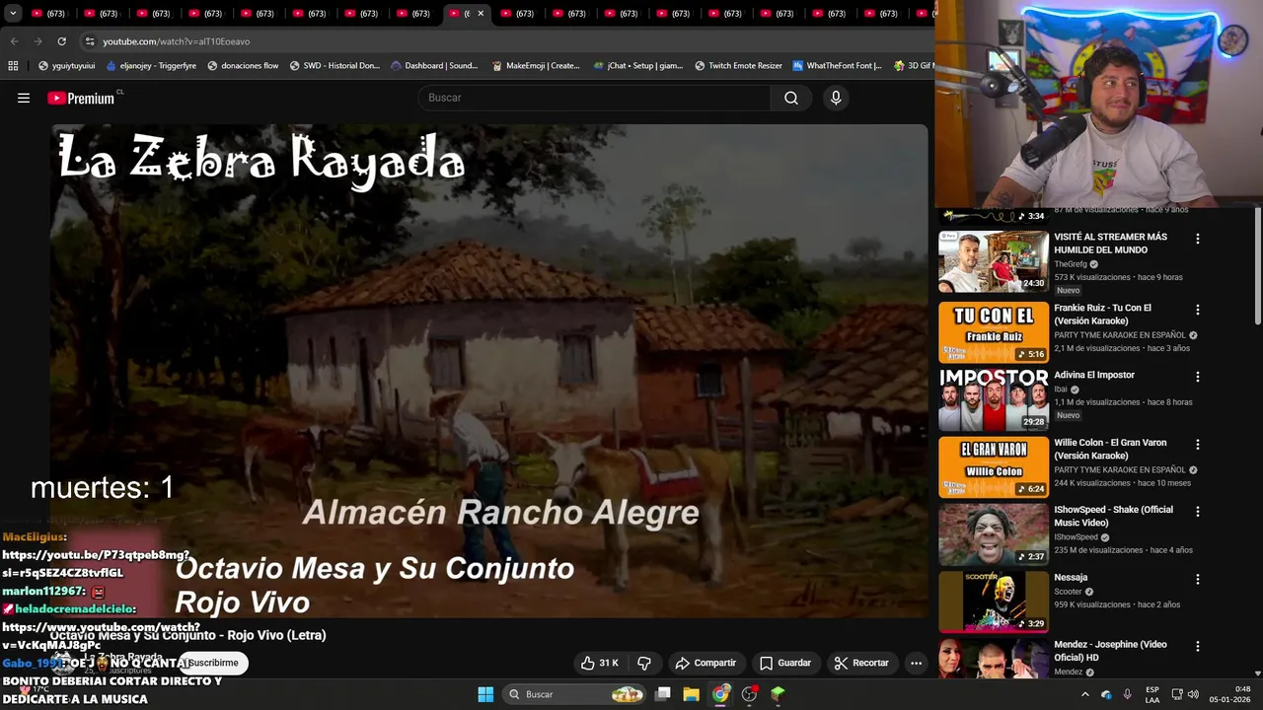Reload the page in Chrome
Image resolution: width=1263 pixels, height=710 pixels.
[61, 41]
